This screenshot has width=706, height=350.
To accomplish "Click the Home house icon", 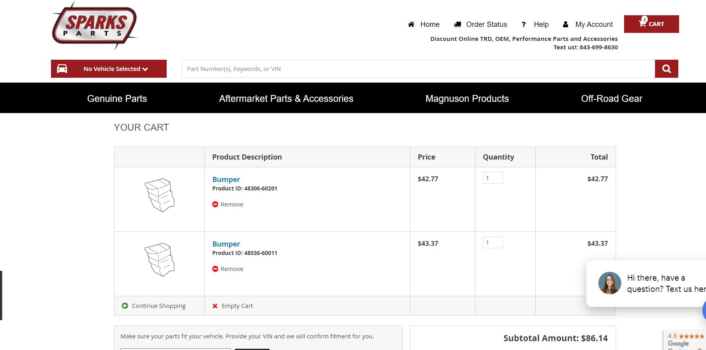I will click(411, 24).
